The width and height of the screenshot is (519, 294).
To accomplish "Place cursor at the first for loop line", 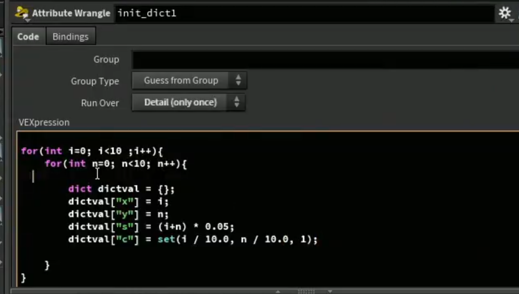I will coord(92,151).
